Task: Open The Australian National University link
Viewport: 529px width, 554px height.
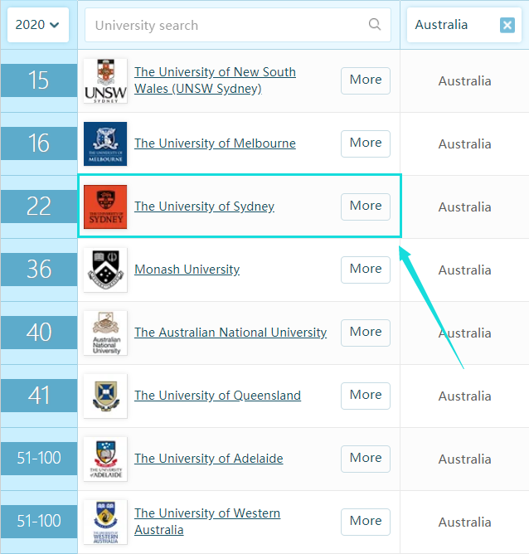Action: pyautogui.click(x=231, y=333)
